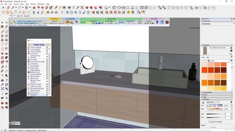Switch to Option 03 scene tab

(27, 16)
